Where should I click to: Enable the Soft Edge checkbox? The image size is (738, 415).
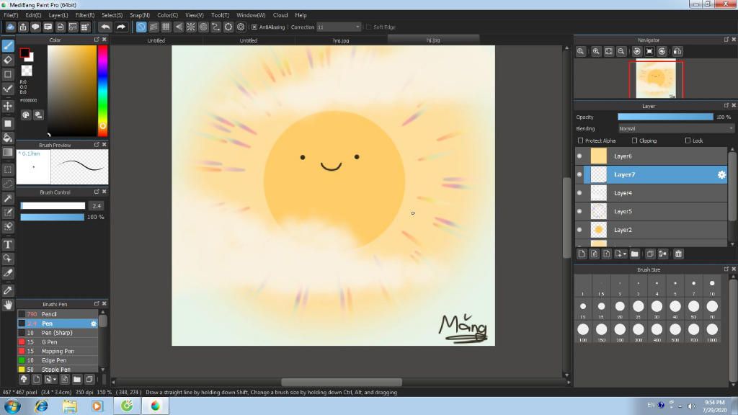coord(368,27)
